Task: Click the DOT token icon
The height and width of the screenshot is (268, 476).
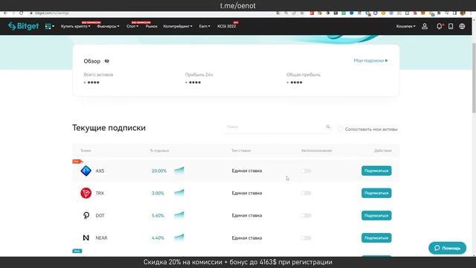Action: 86,215
